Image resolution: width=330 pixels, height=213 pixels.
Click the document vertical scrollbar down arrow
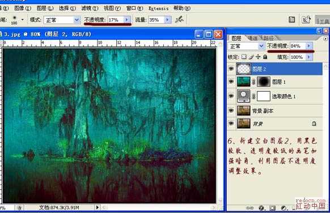tap(220, 201)
